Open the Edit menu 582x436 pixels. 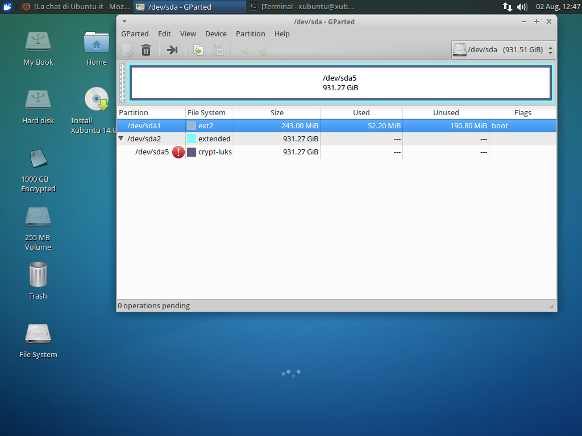164,33
